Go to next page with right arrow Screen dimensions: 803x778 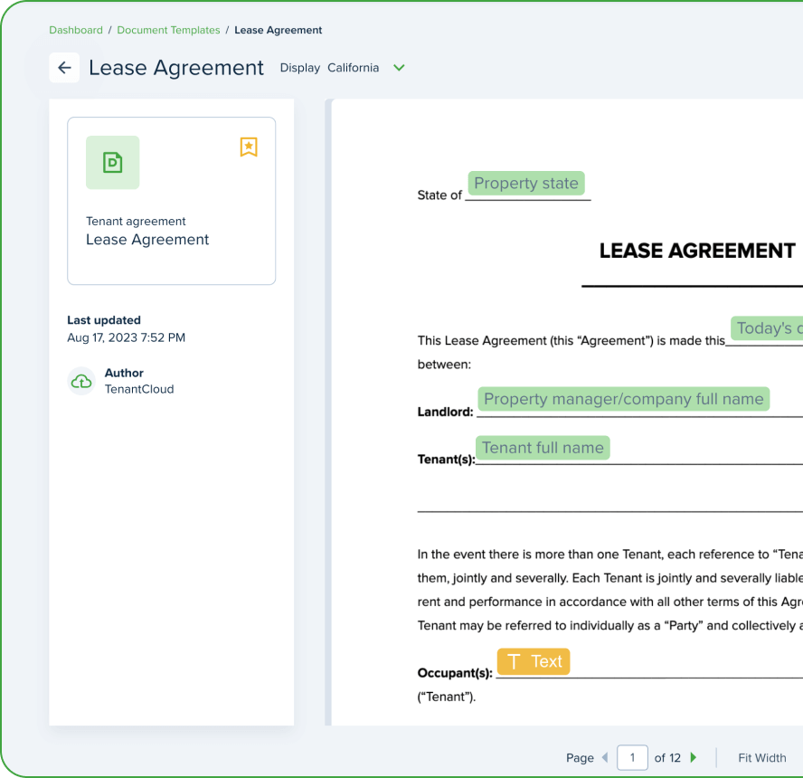[692, 757]
